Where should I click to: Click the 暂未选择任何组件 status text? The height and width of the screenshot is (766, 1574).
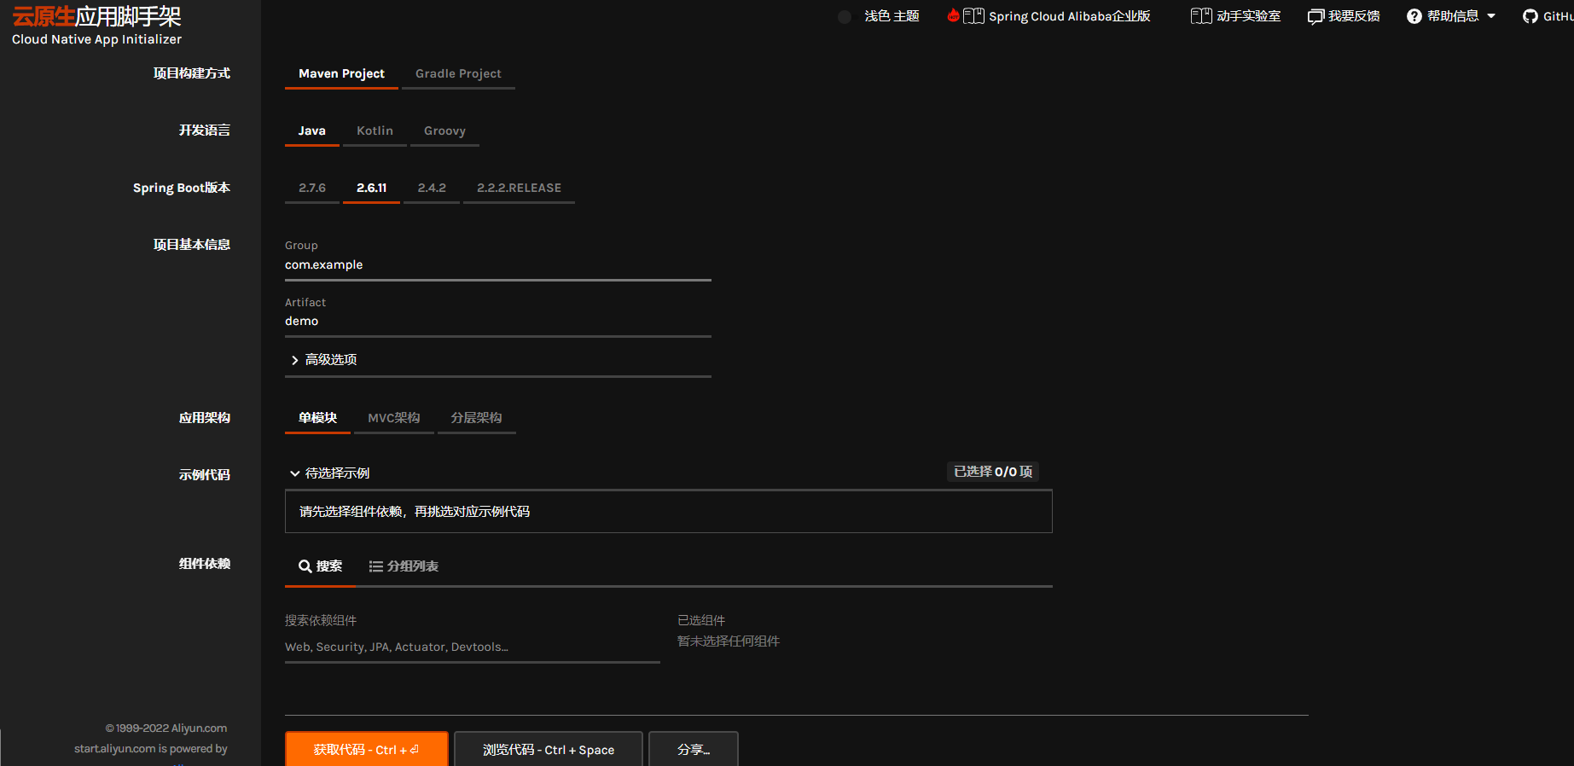point(729,641)
